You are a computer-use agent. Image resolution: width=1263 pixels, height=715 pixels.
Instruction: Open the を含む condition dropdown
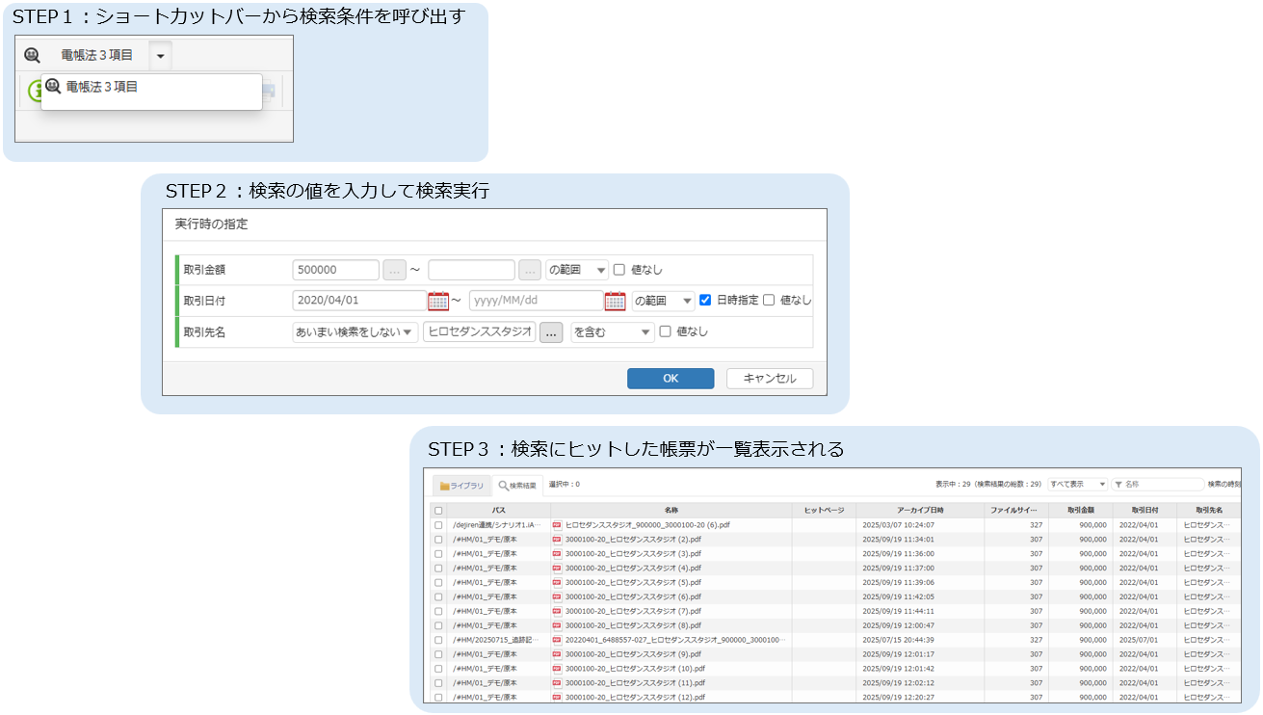612,332
